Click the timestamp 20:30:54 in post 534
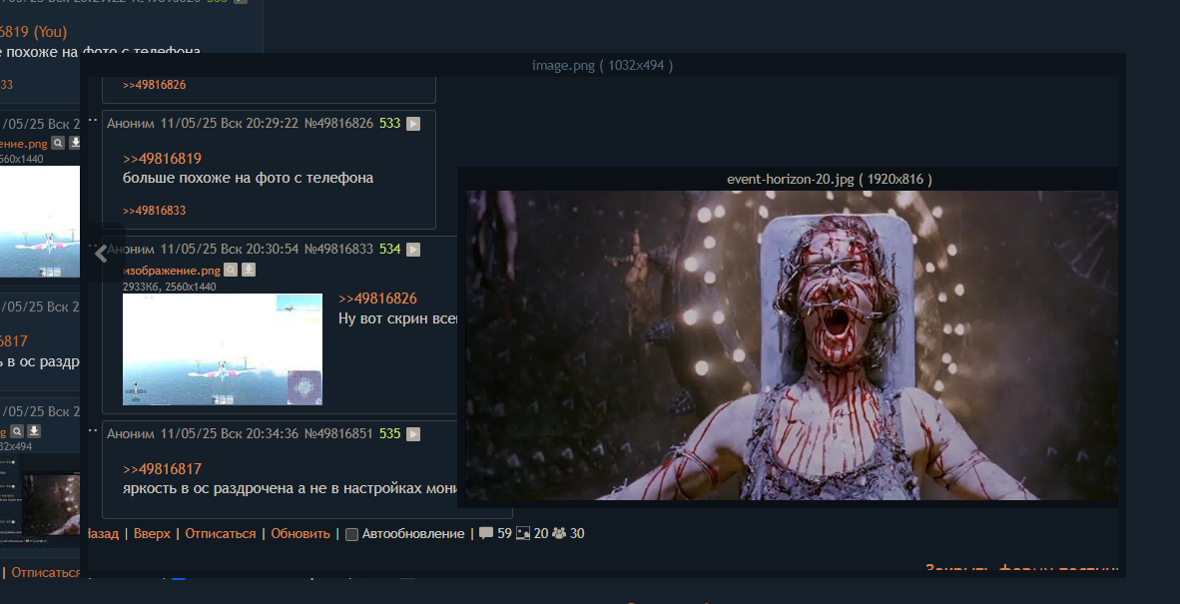The width and height of the screenshot is (1180, 604). point(274,249)
